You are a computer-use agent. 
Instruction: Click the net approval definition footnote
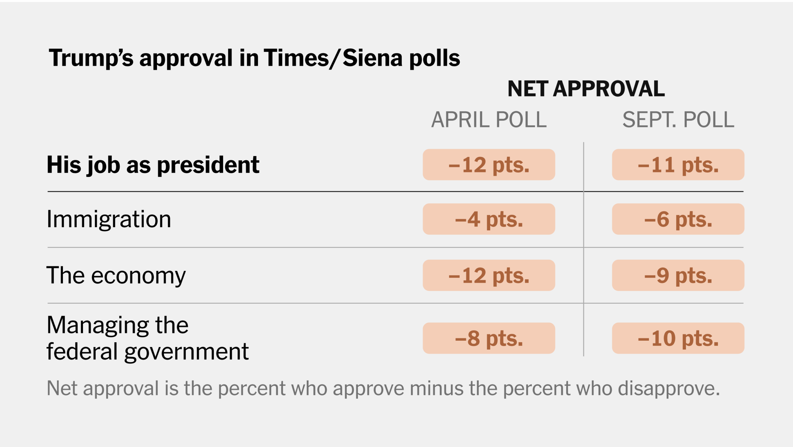(x=383, y=388)
